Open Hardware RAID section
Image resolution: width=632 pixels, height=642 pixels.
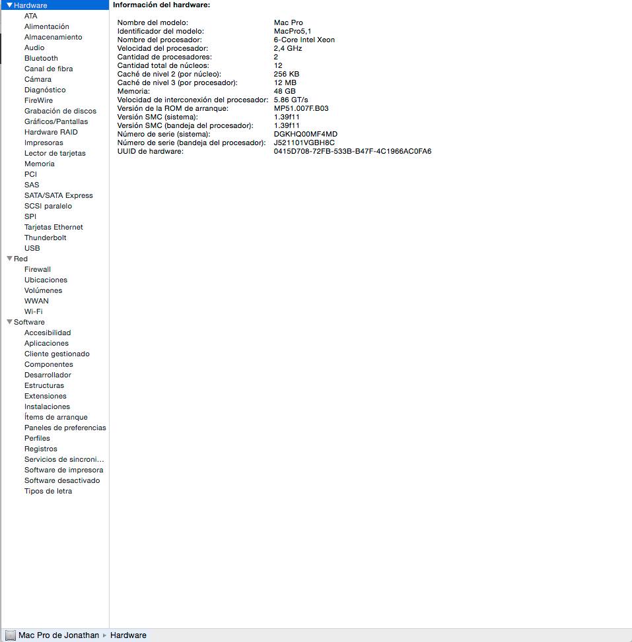pos(51,132)
